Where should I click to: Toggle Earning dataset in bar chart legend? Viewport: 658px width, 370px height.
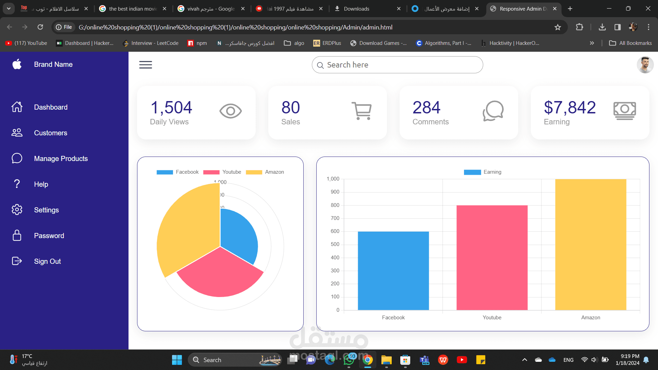tap(482, 172)
